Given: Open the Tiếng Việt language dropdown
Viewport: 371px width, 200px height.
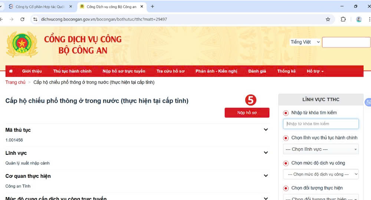Looking at the screenshot, I should pos(305,42).
